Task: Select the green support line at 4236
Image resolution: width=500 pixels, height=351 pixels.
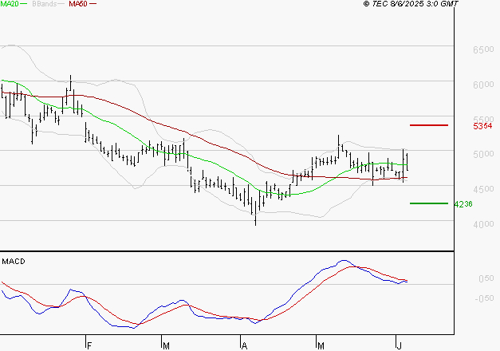Action: coord(429,203)
